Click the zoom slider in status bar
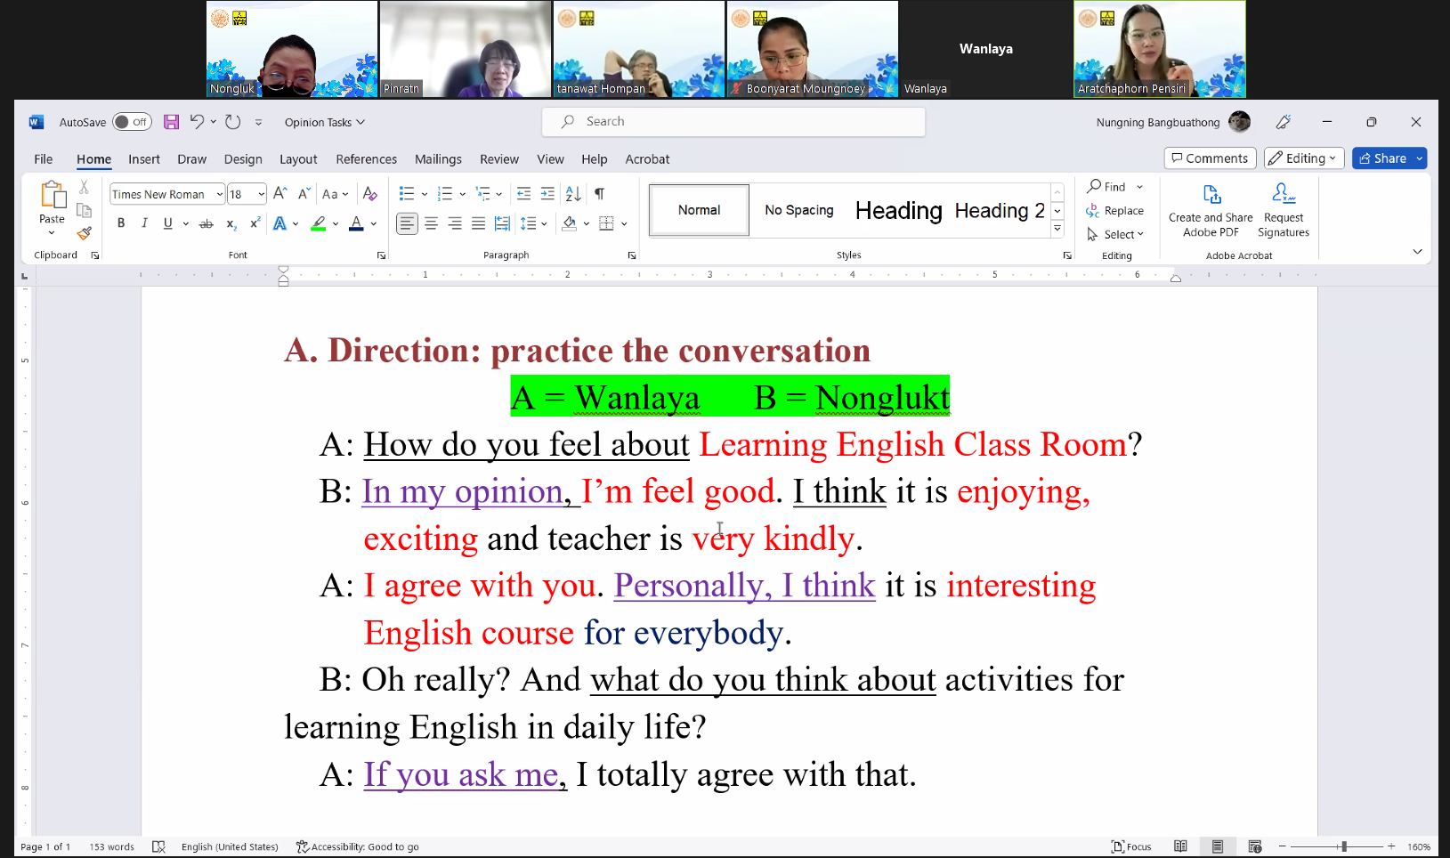The width and height of the screenshot is (1450, 858). point(1343,846)
